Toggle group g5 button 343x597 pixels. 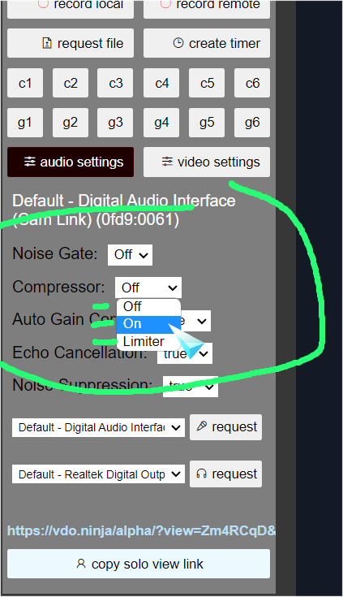click(x=207, y=123)
